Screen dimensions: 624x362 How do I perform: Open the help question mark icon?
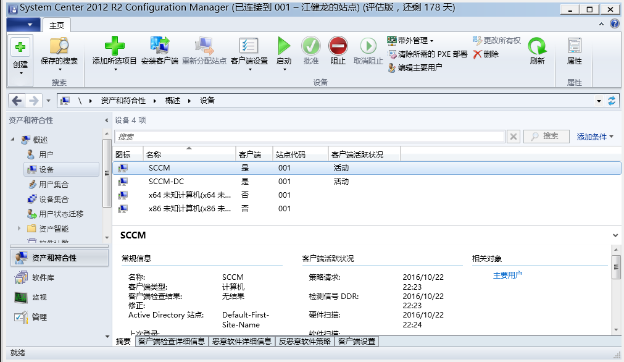click(615, 24)
